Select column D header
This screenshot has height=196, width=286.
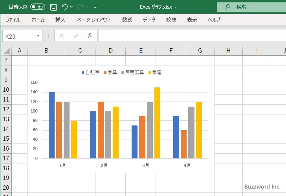tap(110, 51)
